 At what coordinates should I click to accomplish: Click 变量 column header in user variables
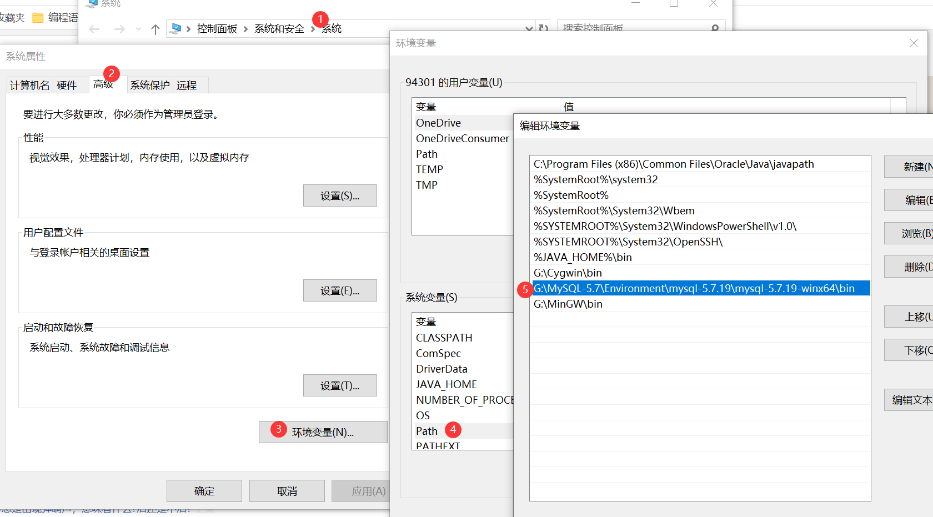coord(486,107)
